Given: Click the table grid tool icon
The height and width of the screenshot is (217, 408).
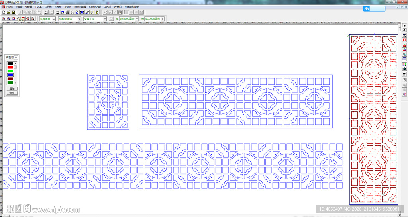Looking at the screenshot, I should pos(404,59).
